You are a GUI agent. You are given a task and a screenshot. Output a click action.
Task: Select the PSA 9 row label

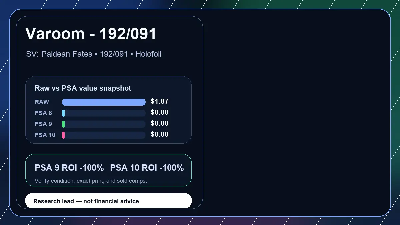point(43,124)
